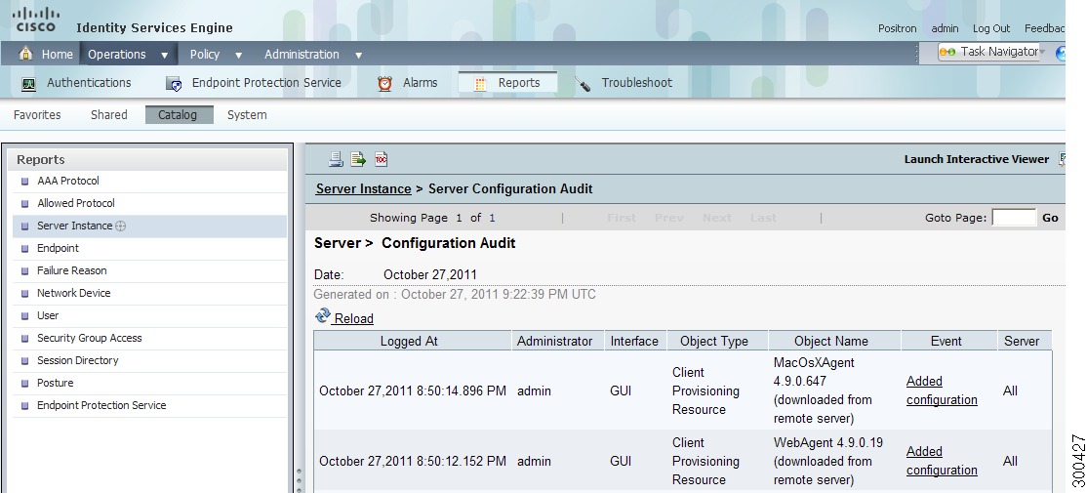Toggle the table of contents icon
The image size is (1087, 493).
[x=381, y=159]
